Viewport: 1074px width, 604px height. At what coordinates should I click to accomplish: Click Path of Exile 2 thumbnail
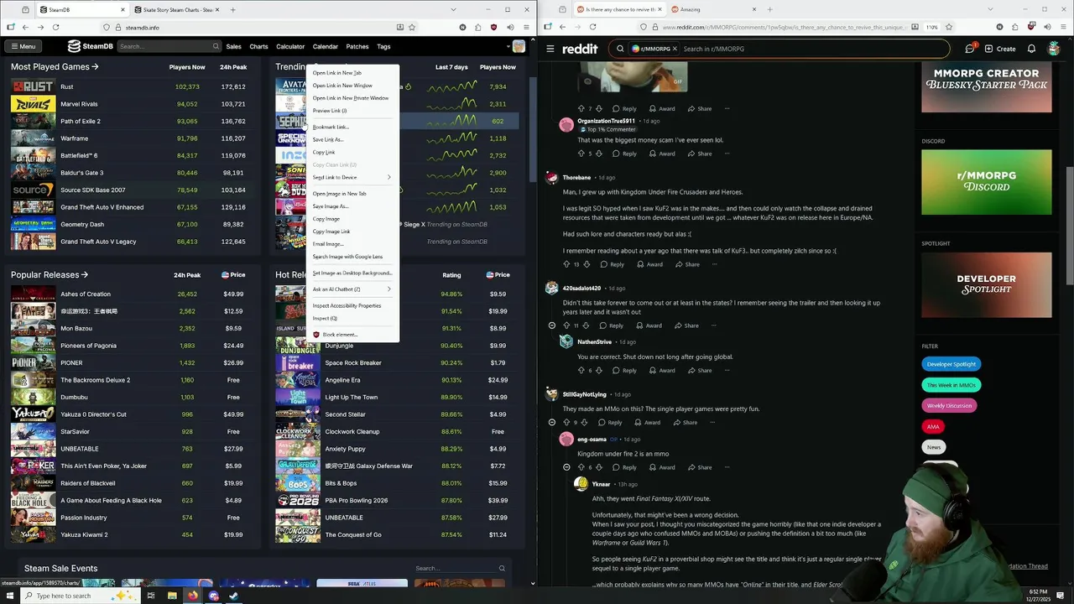(x=33, y=121)
